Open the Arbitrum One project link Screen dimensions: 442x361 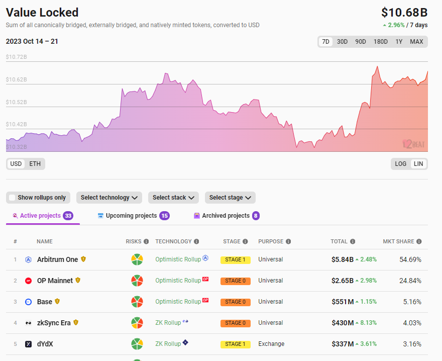[57, 259]
